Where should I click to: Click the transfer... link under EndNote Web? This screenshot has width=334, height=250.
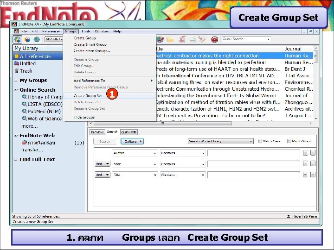[32, 150]
